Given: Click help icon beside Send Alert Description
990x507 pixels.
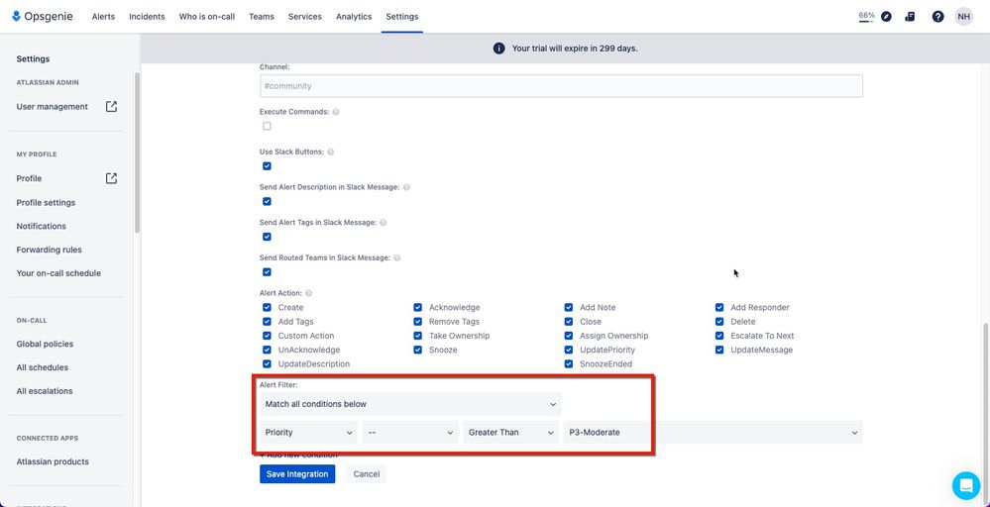Looking at the screenshot, I should point(406,187).
